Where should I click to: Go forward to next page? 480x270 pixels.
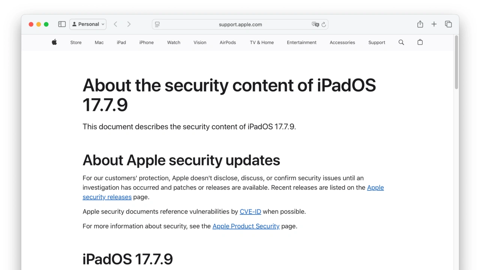click(129, 24)
